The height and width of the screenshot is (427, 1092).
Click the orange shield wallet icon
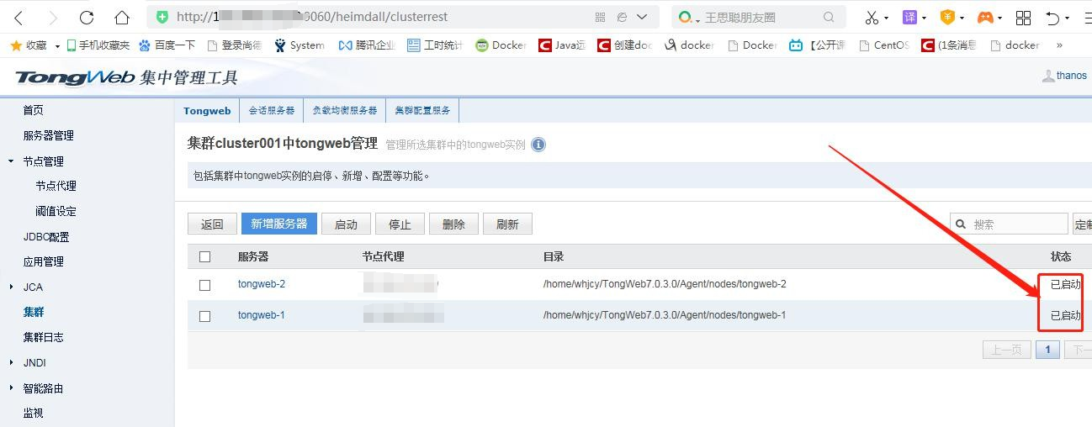point(947,17)
